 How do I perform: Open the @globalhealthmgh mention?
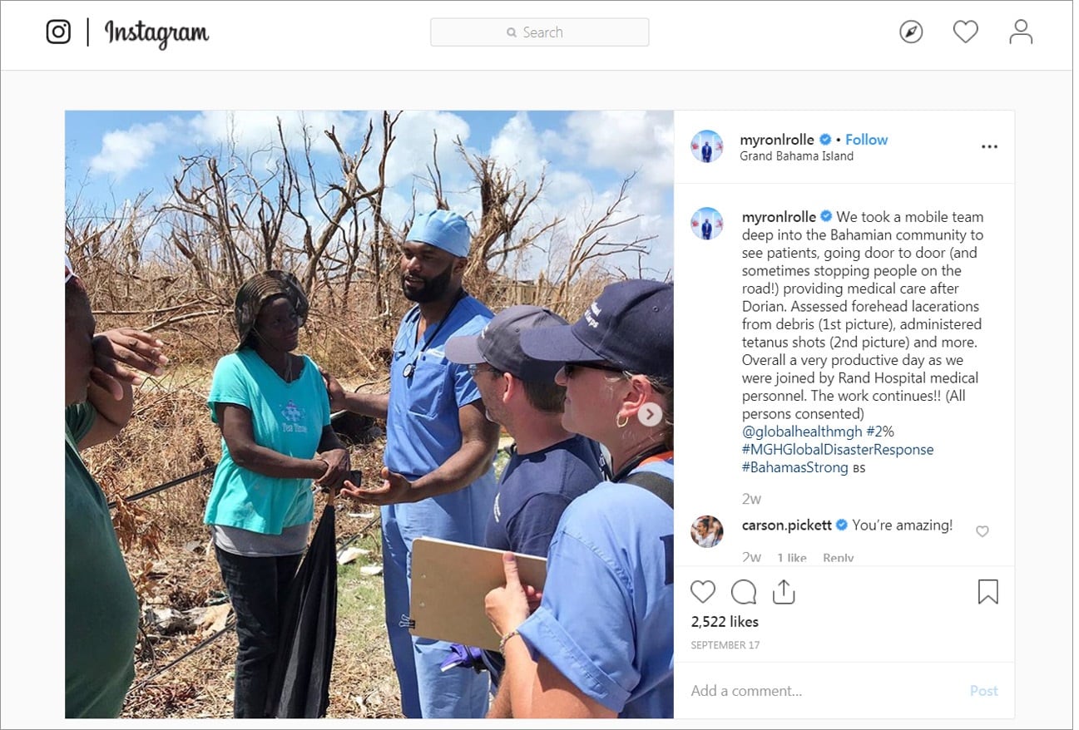click(x=800, y=432)
